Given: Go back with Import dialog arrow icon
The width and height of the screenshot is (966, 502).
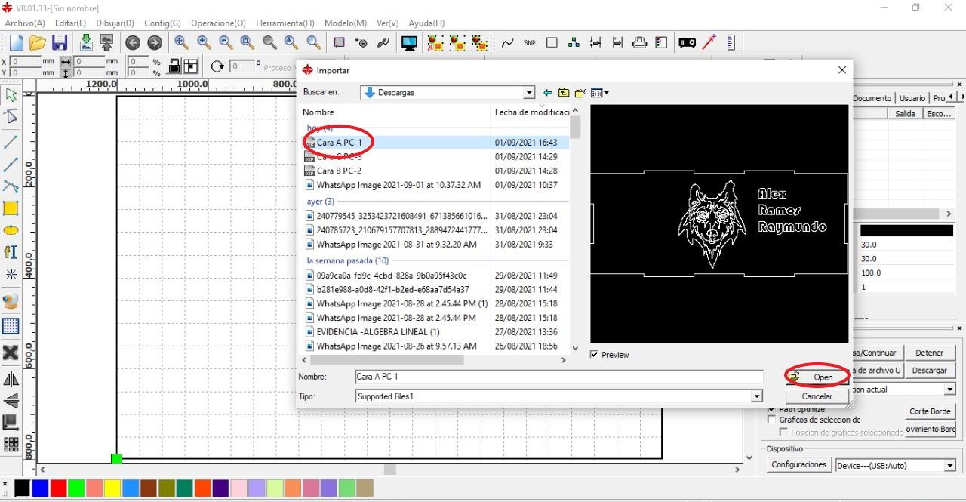Looking at the screenshot, I should point(548,93).
